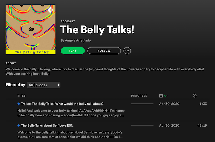Click the blue unplayed dot beside Trailer episode
The height and width of the screenshot is (142, 215).
[19, 104]
